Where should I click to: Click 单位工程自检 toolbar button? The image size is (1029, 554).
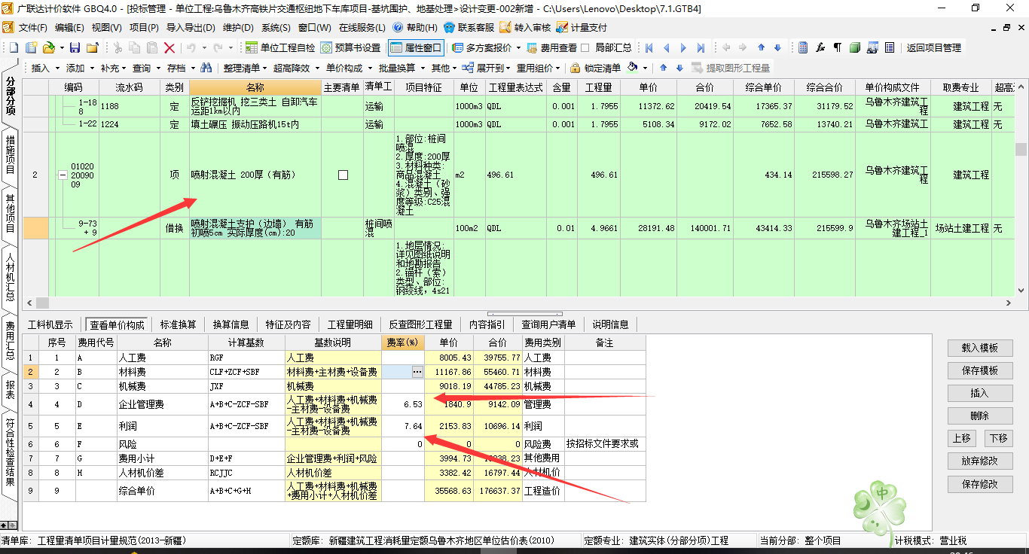point(280,47)
